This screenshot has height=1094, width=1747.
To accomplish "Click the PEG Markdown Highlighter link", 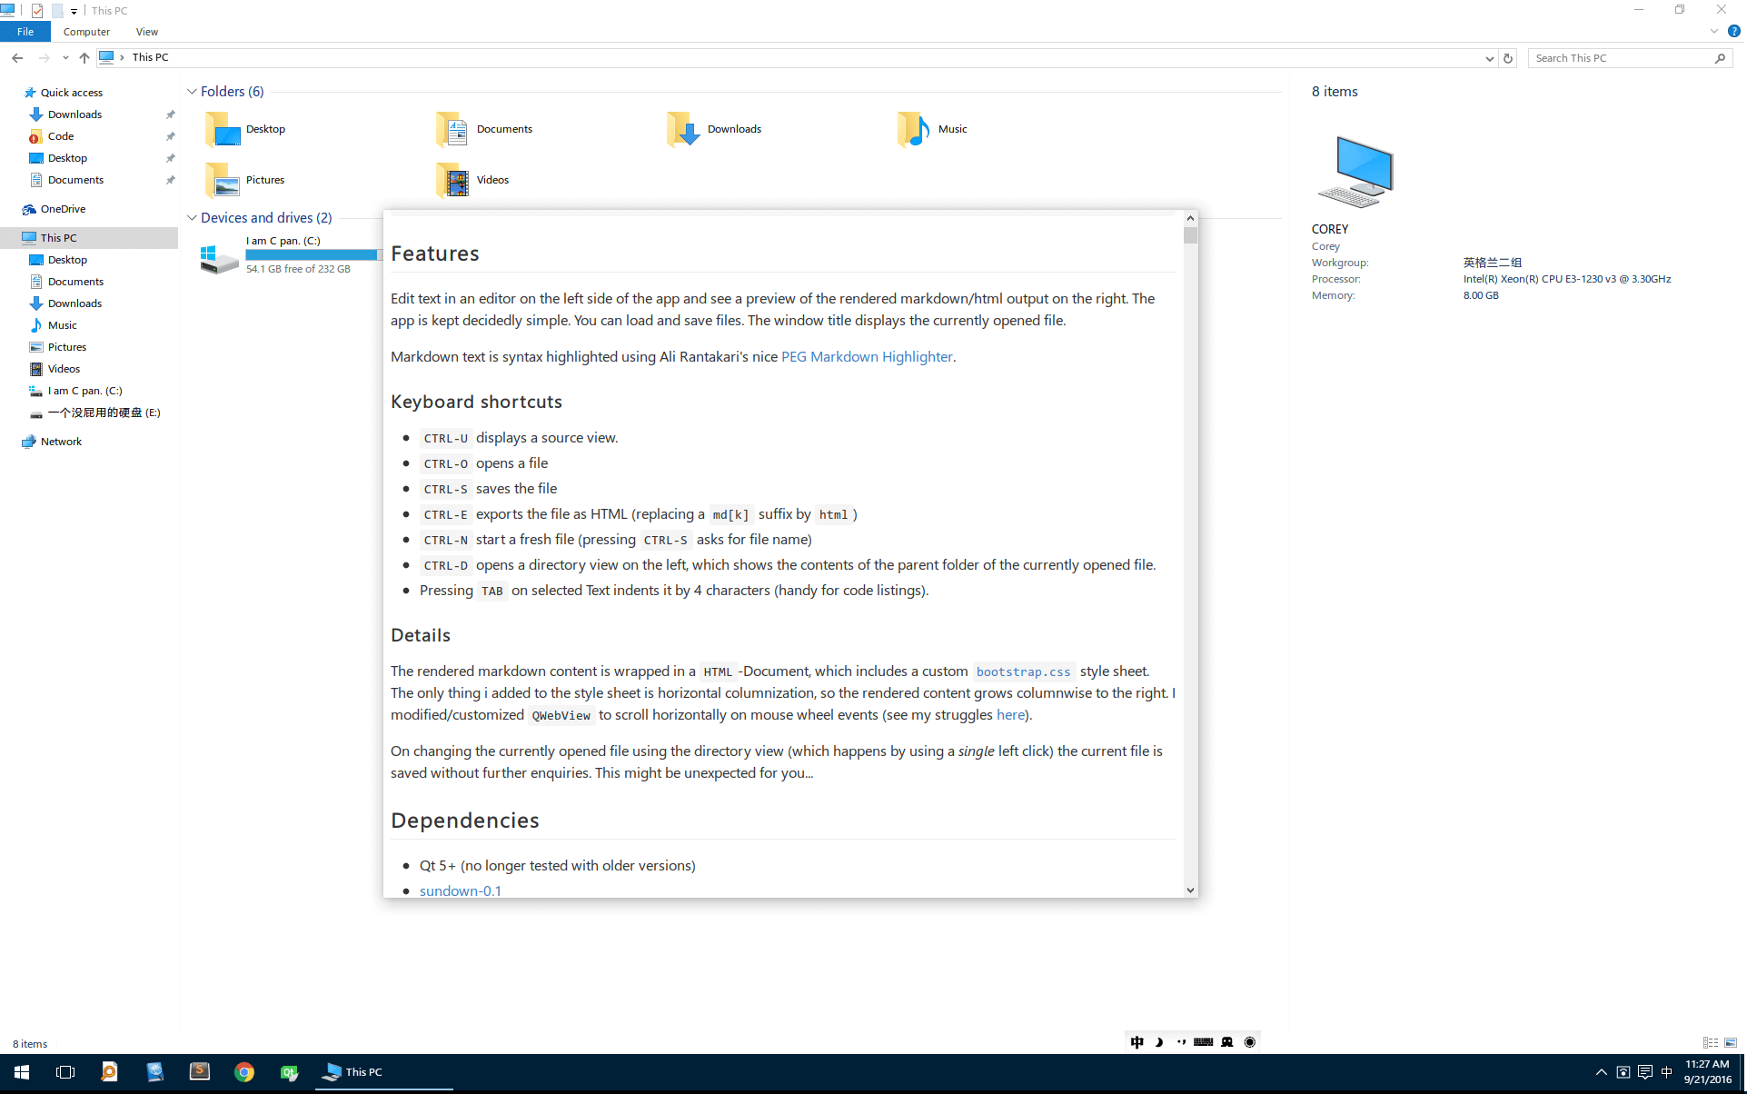I will [867, 355].
